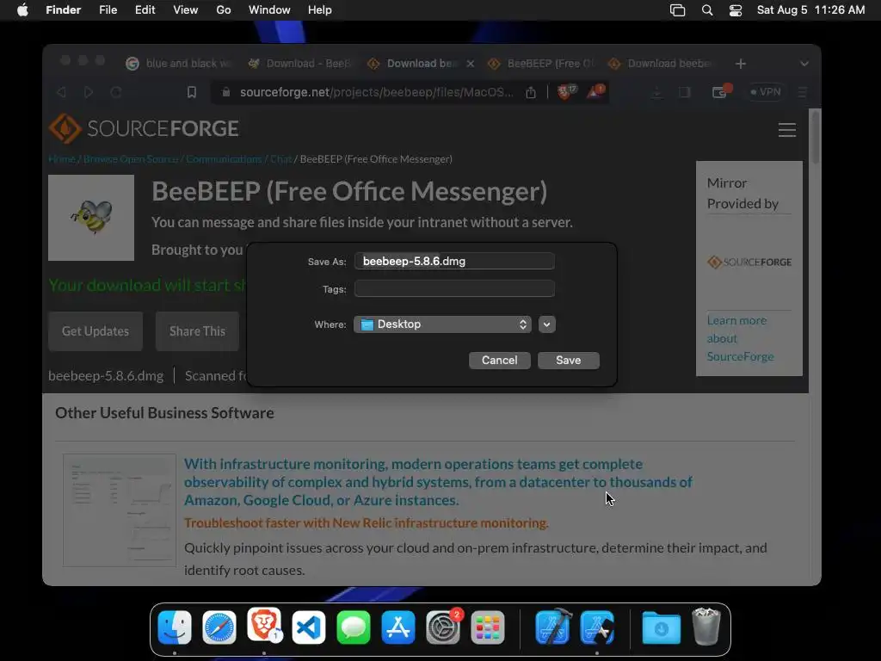Open Control Center in menu bar

[736, 10]
